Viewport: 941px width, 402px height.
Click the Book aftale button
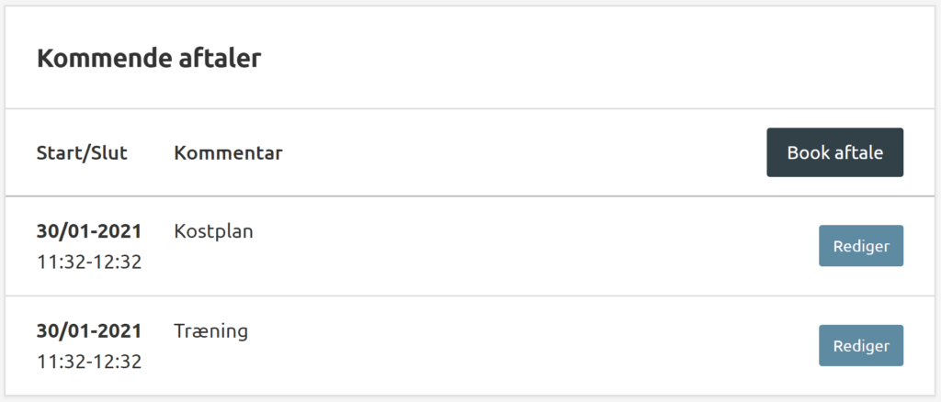[834, 152]
